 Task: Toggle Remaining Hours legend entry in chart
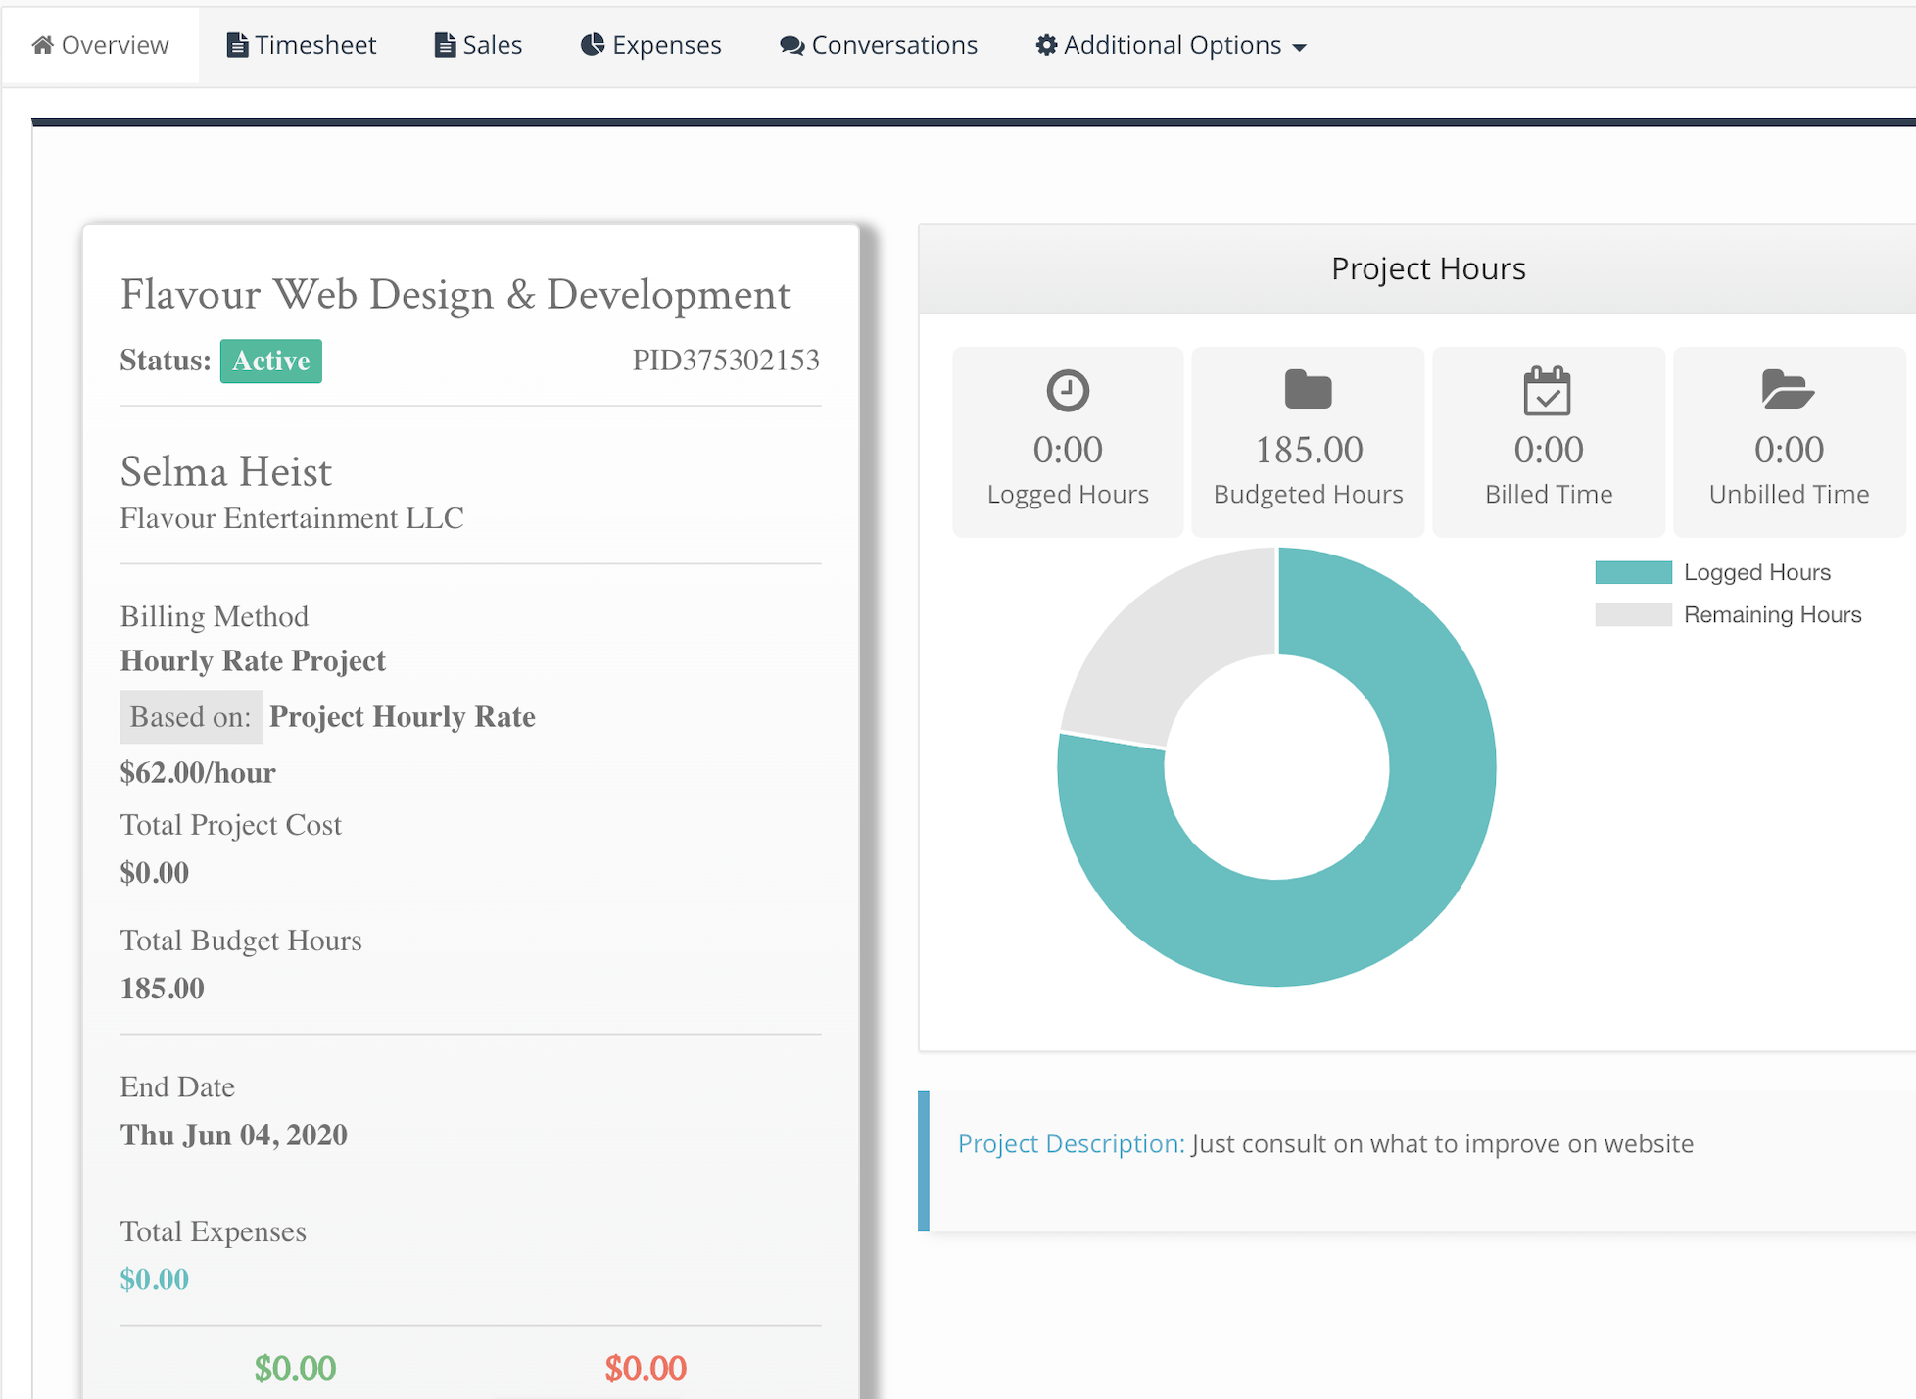pyautogui.click(x=1771, y=615)
